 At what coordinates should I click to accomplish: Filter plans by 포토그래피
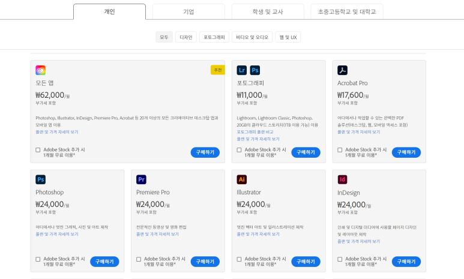coord(214,37)
